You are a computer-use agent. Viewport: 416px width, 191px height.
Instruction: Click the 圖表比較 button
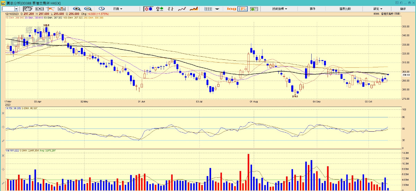tap(346, 9)
